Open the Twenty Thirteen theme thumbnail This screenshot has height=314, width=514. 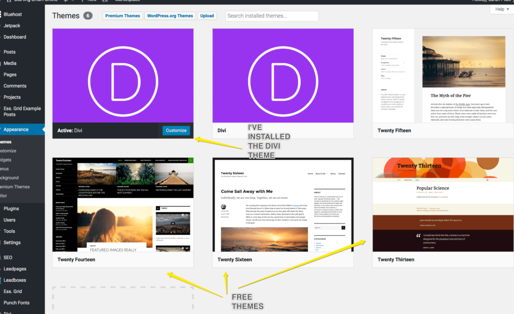pyautogui.click(x=443, y=205)
